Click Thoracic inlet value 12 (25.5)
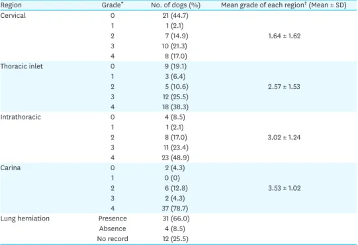 tap(175, 97)
